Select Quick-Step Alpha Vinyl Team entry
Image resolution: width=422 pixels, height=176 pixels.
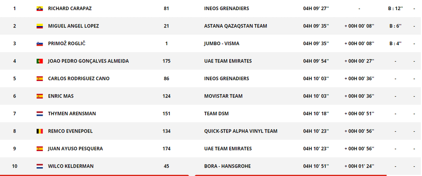(241, 131)
